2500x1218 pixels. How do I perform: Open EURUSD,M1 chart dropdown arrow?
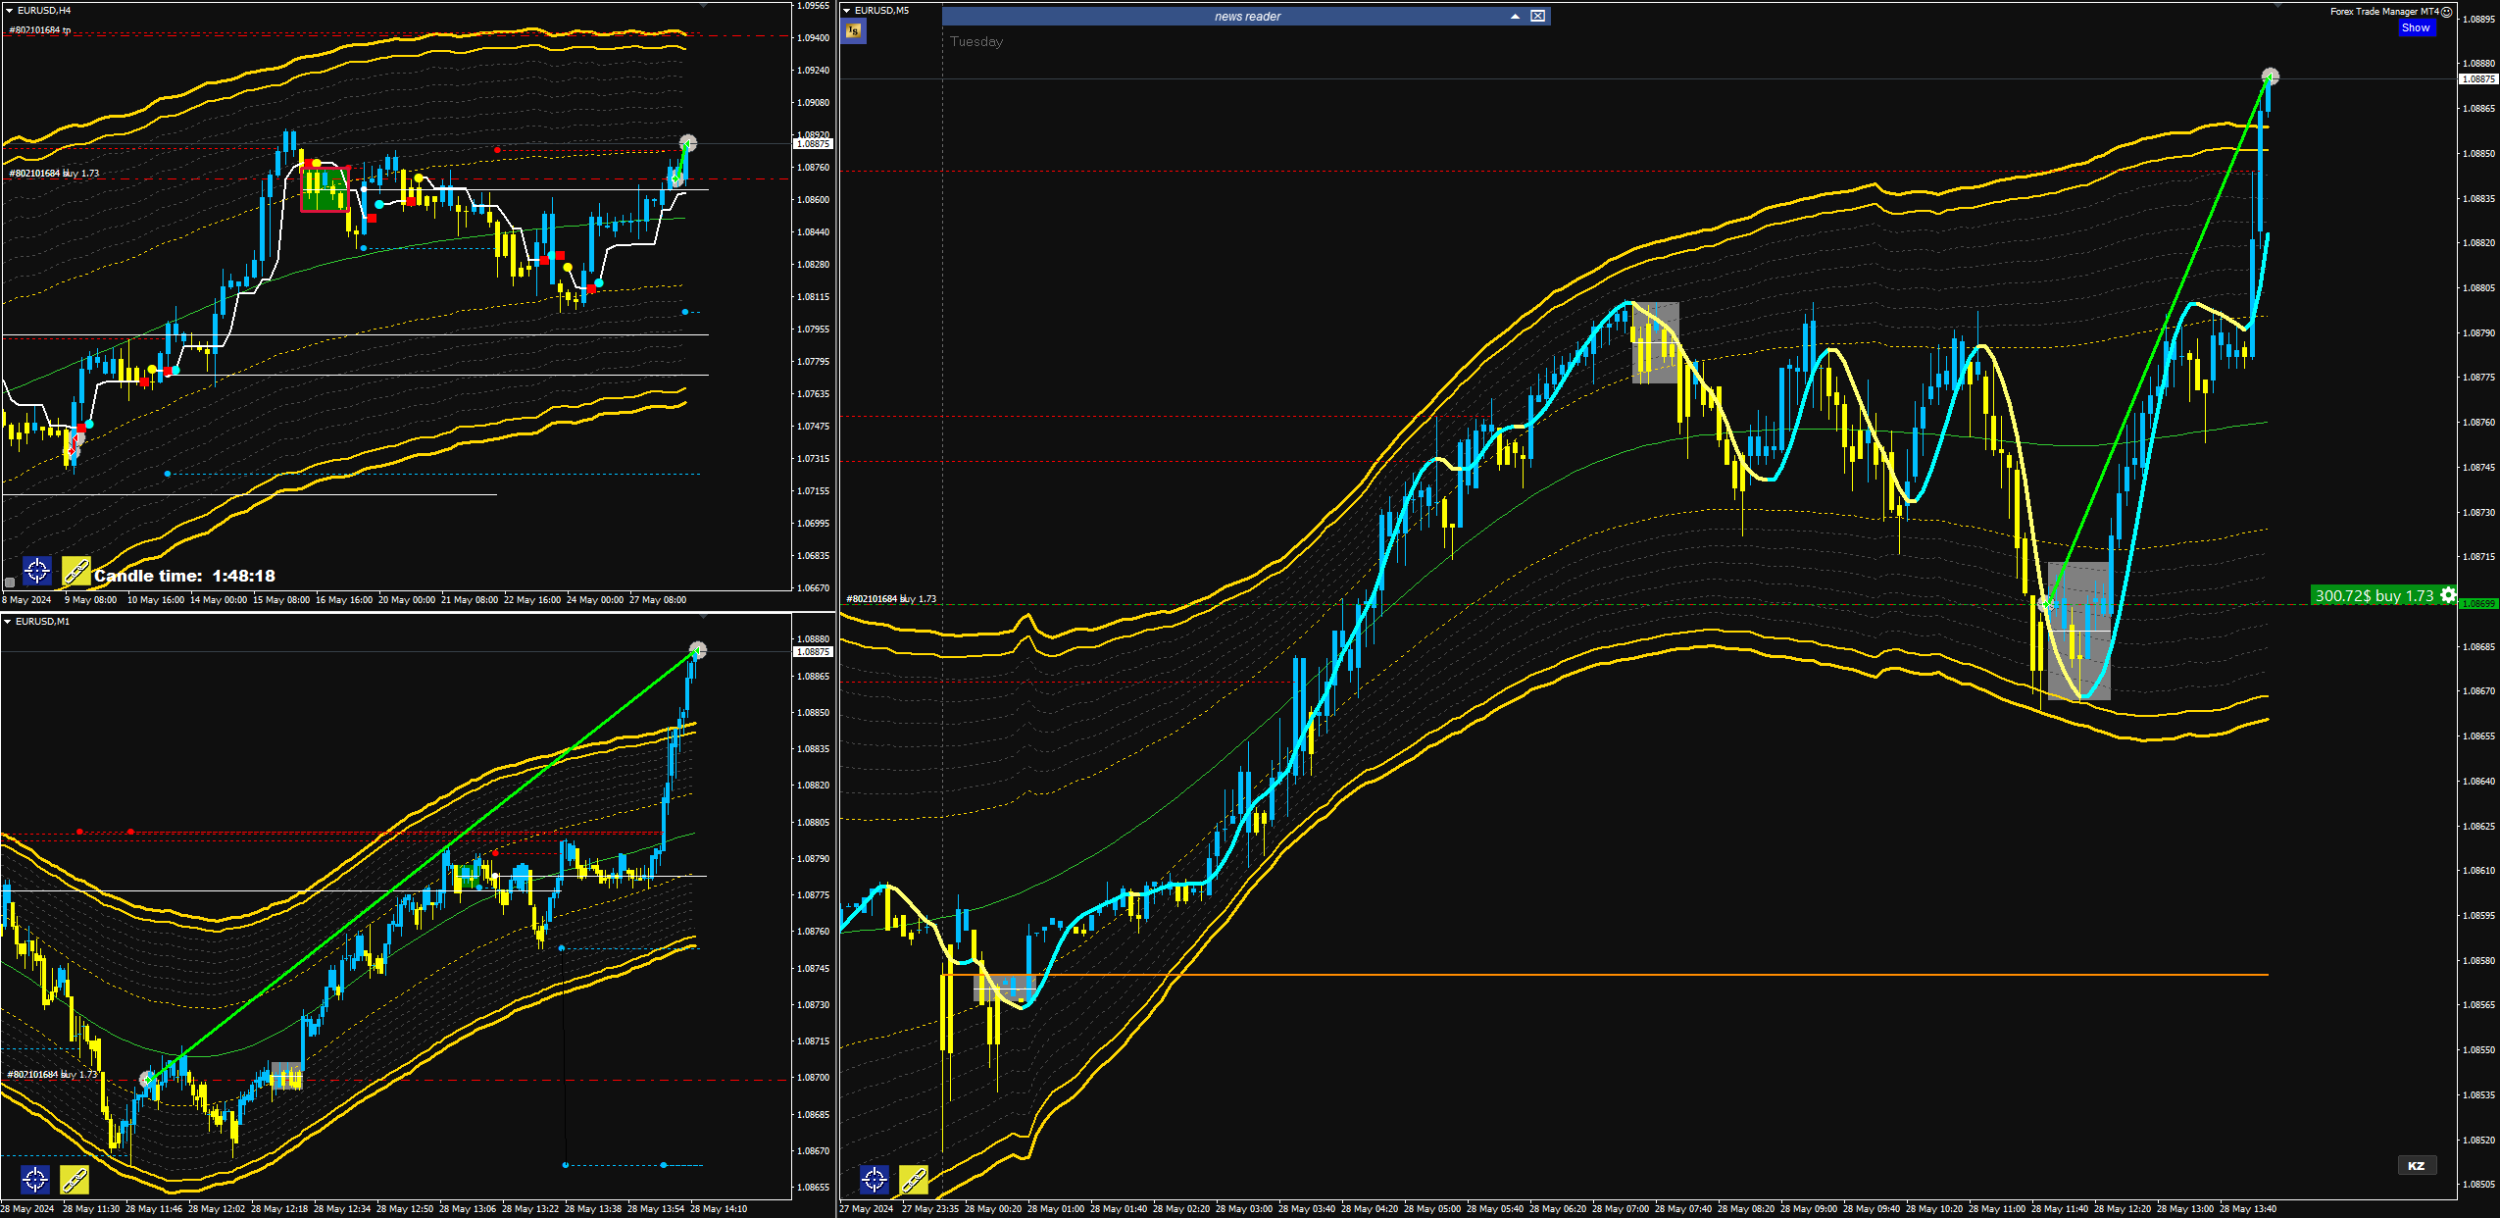coord(8,621)
